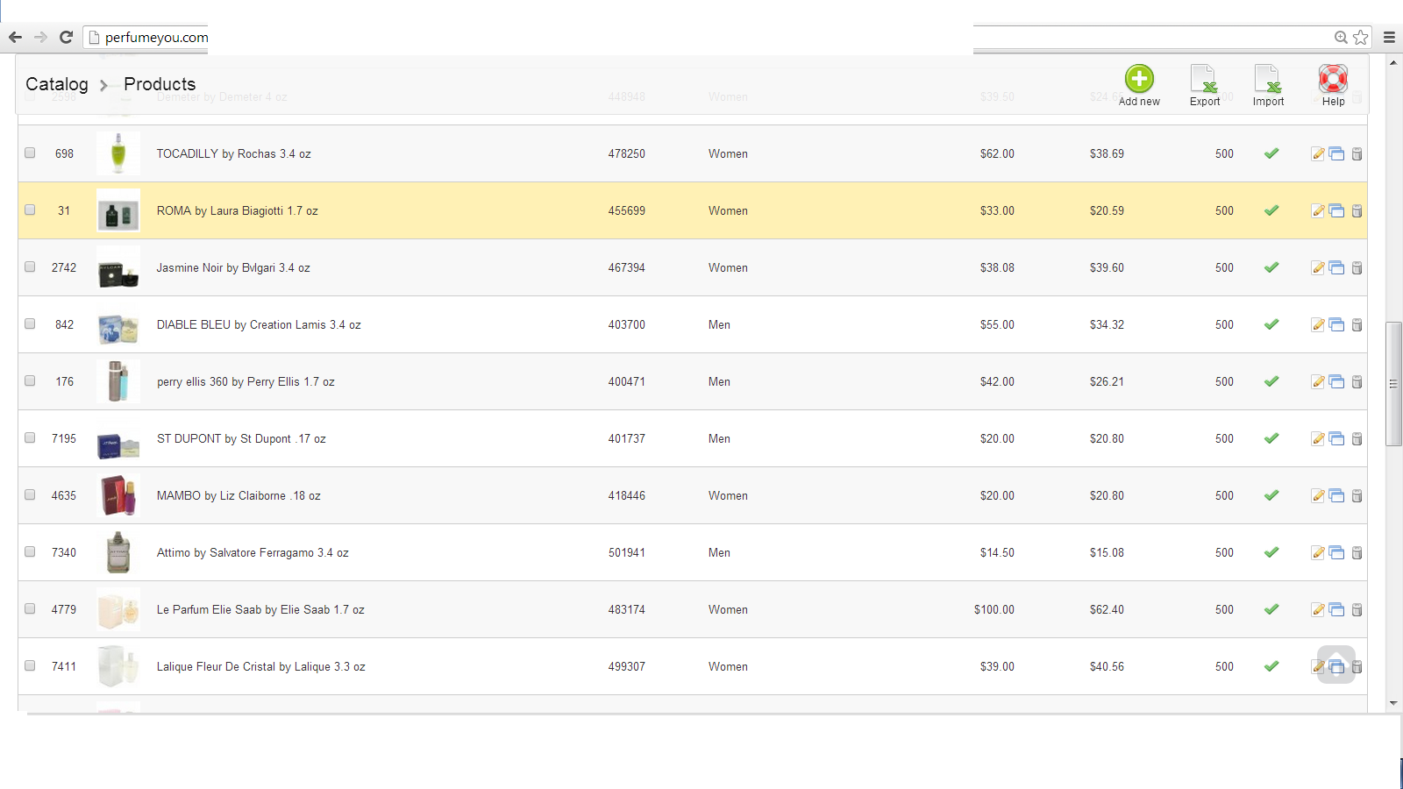Check the box for product 4779
Screen dimensions: 1403x789
point(30,608)
